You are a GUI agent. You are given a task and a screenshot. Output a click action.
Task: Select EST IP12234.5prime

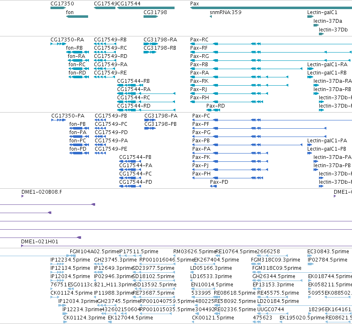point(57,264)
